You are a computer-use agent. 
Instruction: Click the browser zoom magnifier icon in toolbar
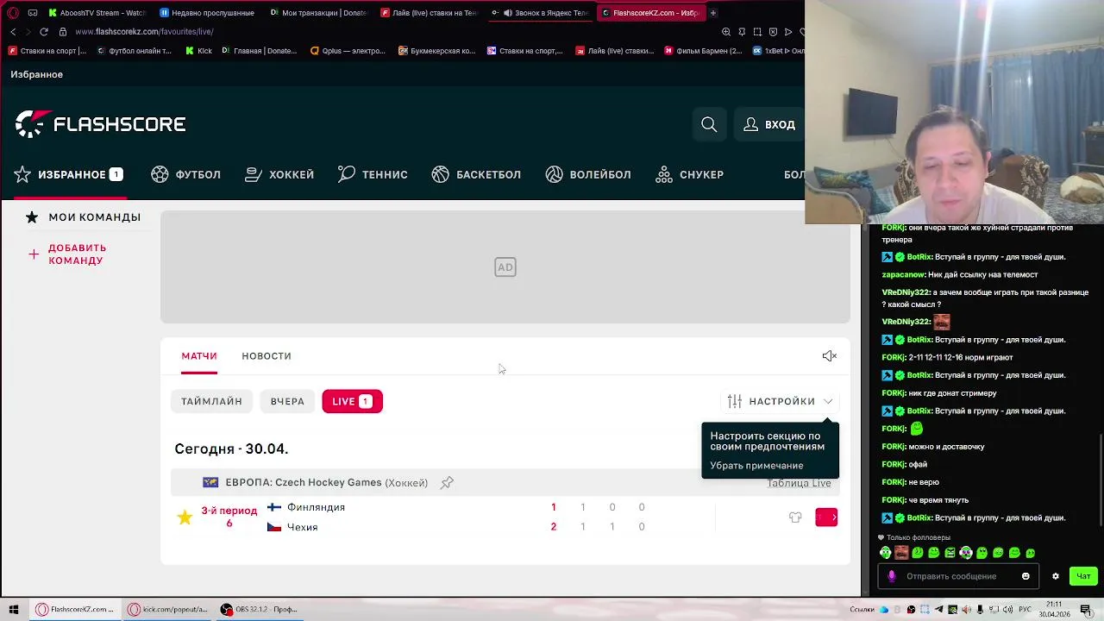click(x=726, y=32)
